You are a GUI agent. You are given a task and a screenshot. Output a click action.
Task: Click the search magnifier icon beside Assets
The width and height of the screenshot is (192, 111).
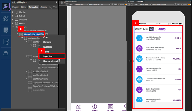coord(50,7)
